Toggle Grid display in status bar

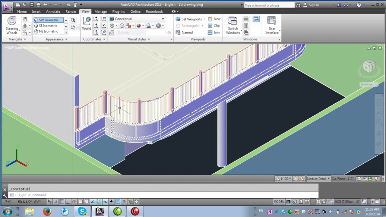[x=62, y=202]
